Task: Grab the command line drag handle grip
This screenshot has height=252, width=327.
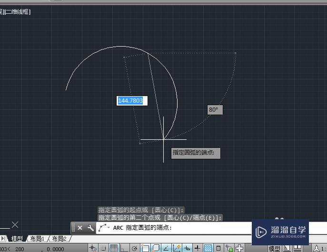Action: (73, 228)
